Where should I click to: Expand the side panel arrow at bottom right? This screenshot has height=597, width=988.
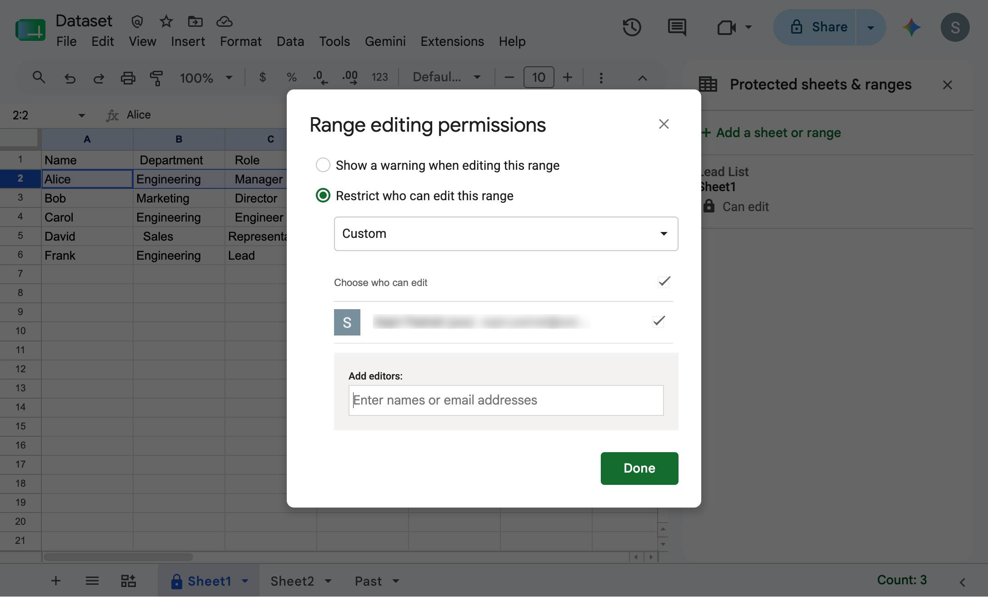(962, 582)
